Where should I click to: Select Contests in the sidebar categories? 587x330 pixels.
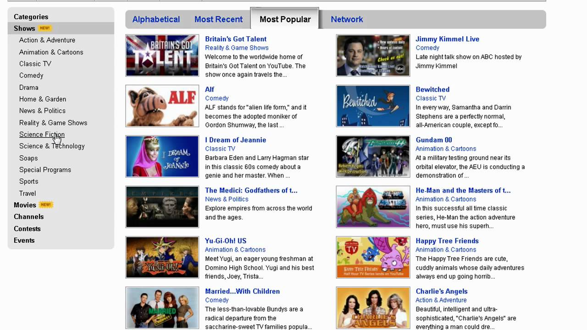click(x=27, y=229)
